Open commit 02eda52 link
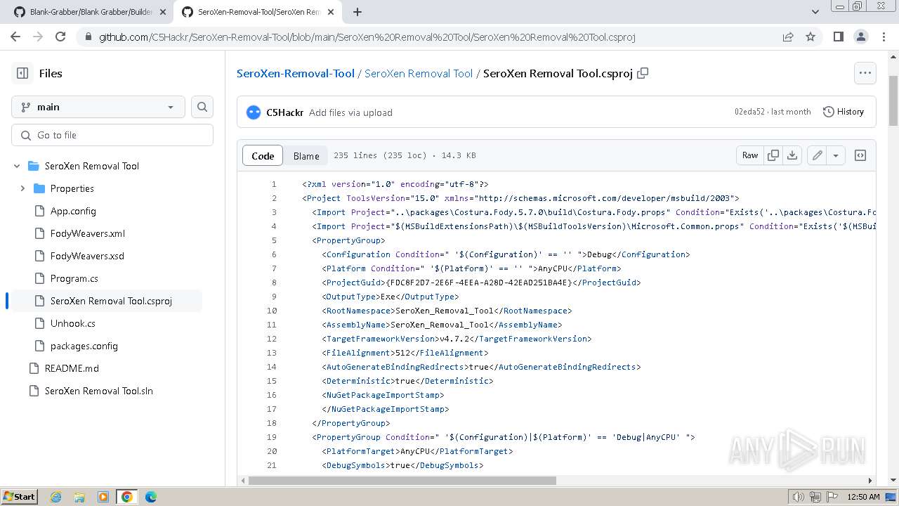 [x=749, y=112]
